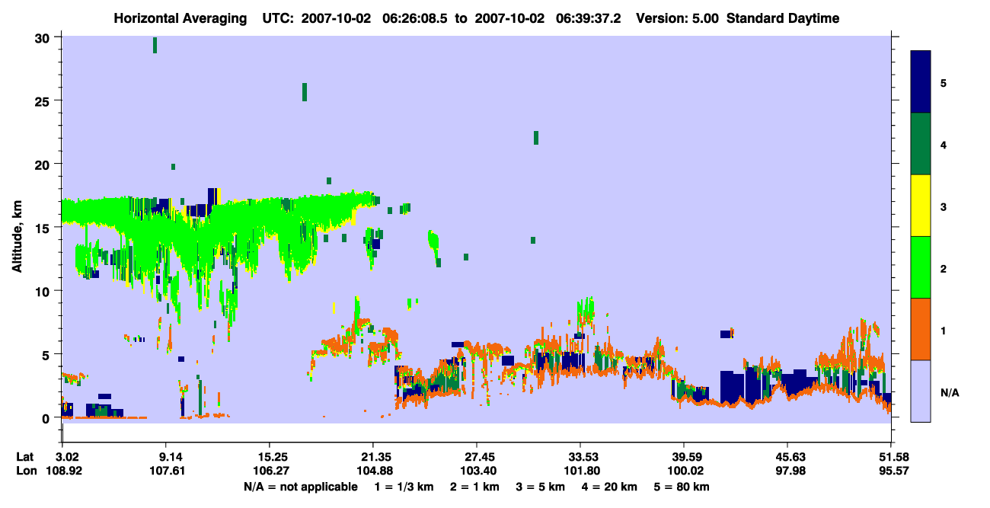Click the green feature near 26 km altitude
Screen dimensions: 990x508
[305, 92]
